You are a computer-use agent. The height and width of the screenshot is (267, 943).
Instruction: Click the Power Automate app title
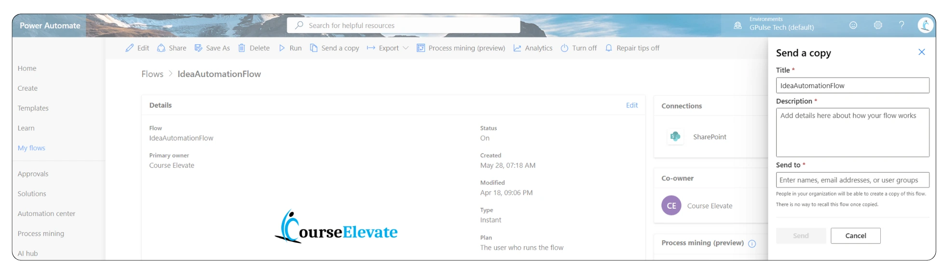(x=50, y=26)
